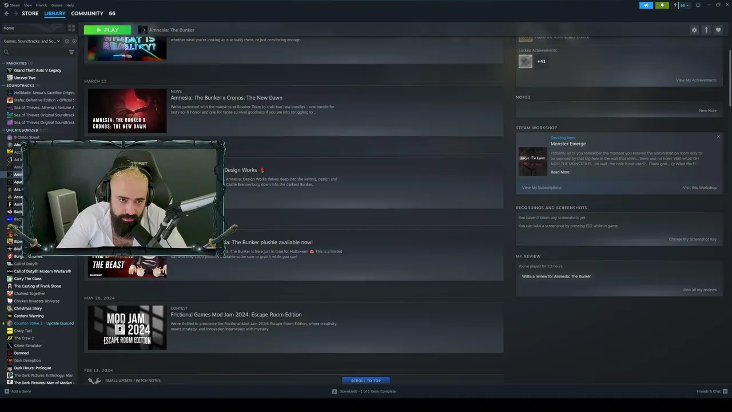
Task: Click the Carry The Glass icon
Action: tap(10, 279)
